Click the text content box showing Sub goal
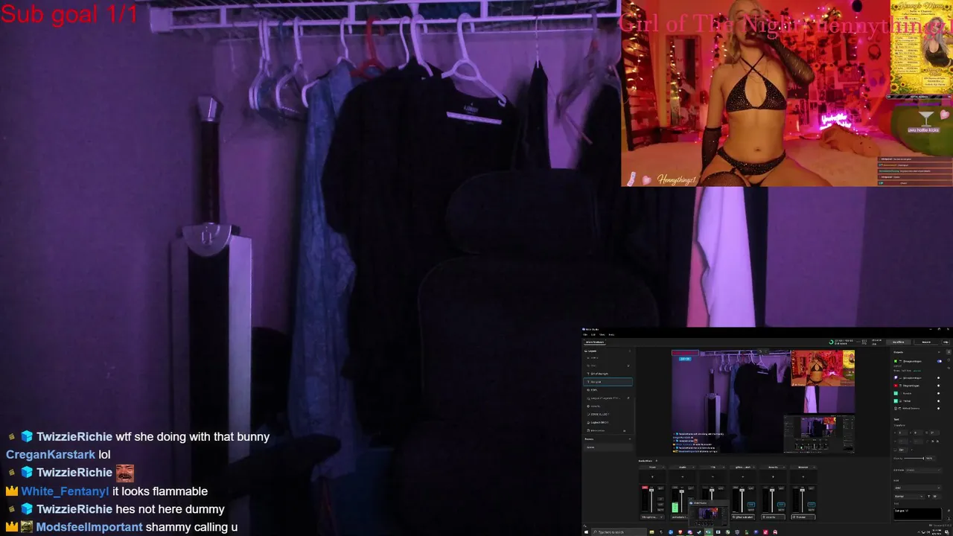Screen dimensions: 953x536 917,514
